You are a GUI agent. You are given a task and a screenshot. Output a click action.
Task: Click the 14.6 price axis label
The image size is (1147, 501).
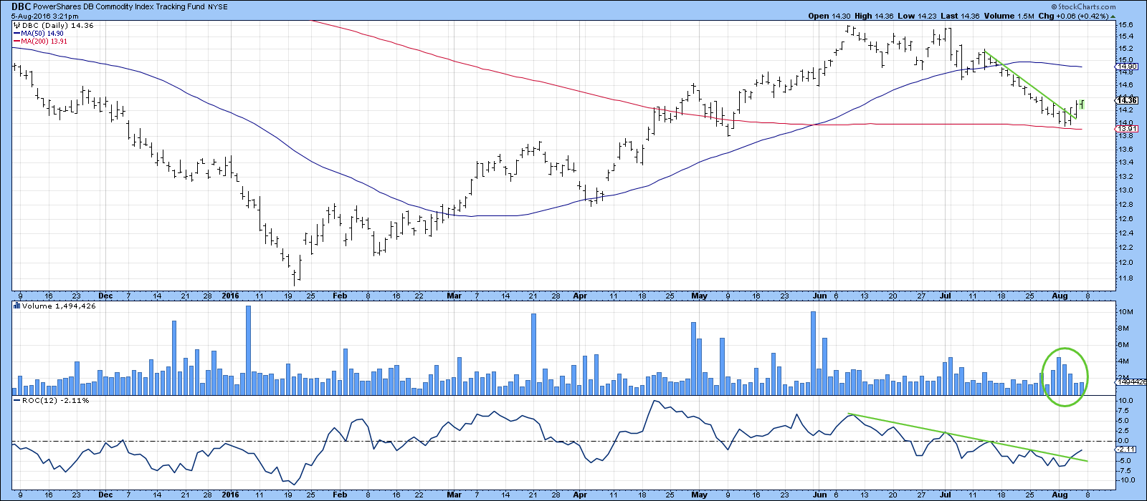coord(1125,84)
